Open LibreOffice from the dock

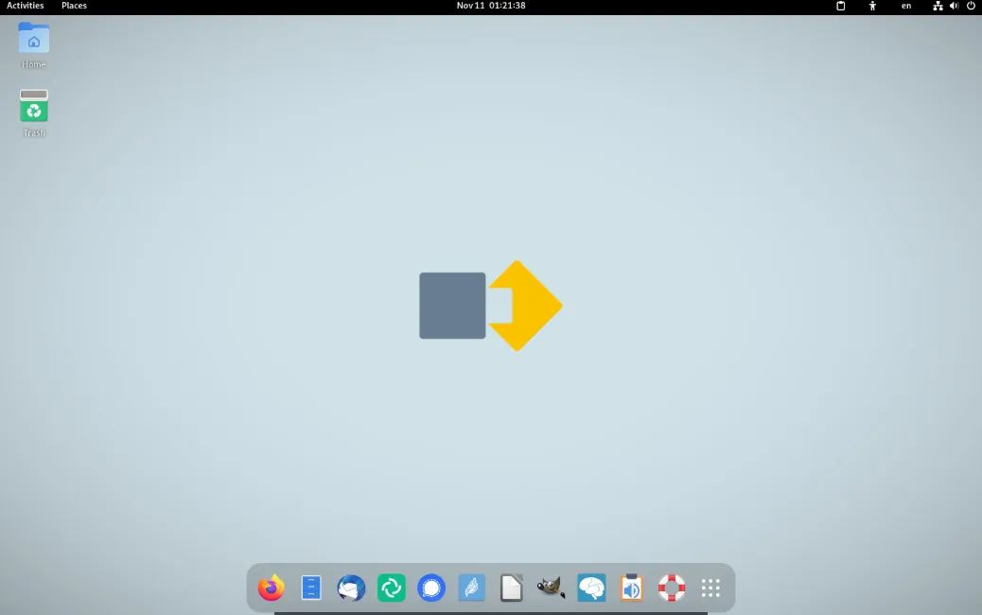[511, 588]
